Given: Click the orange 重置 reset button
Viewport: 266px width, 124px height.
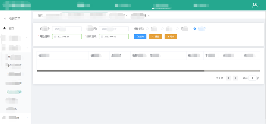Looking at the screenshot, I should point(155,37).
